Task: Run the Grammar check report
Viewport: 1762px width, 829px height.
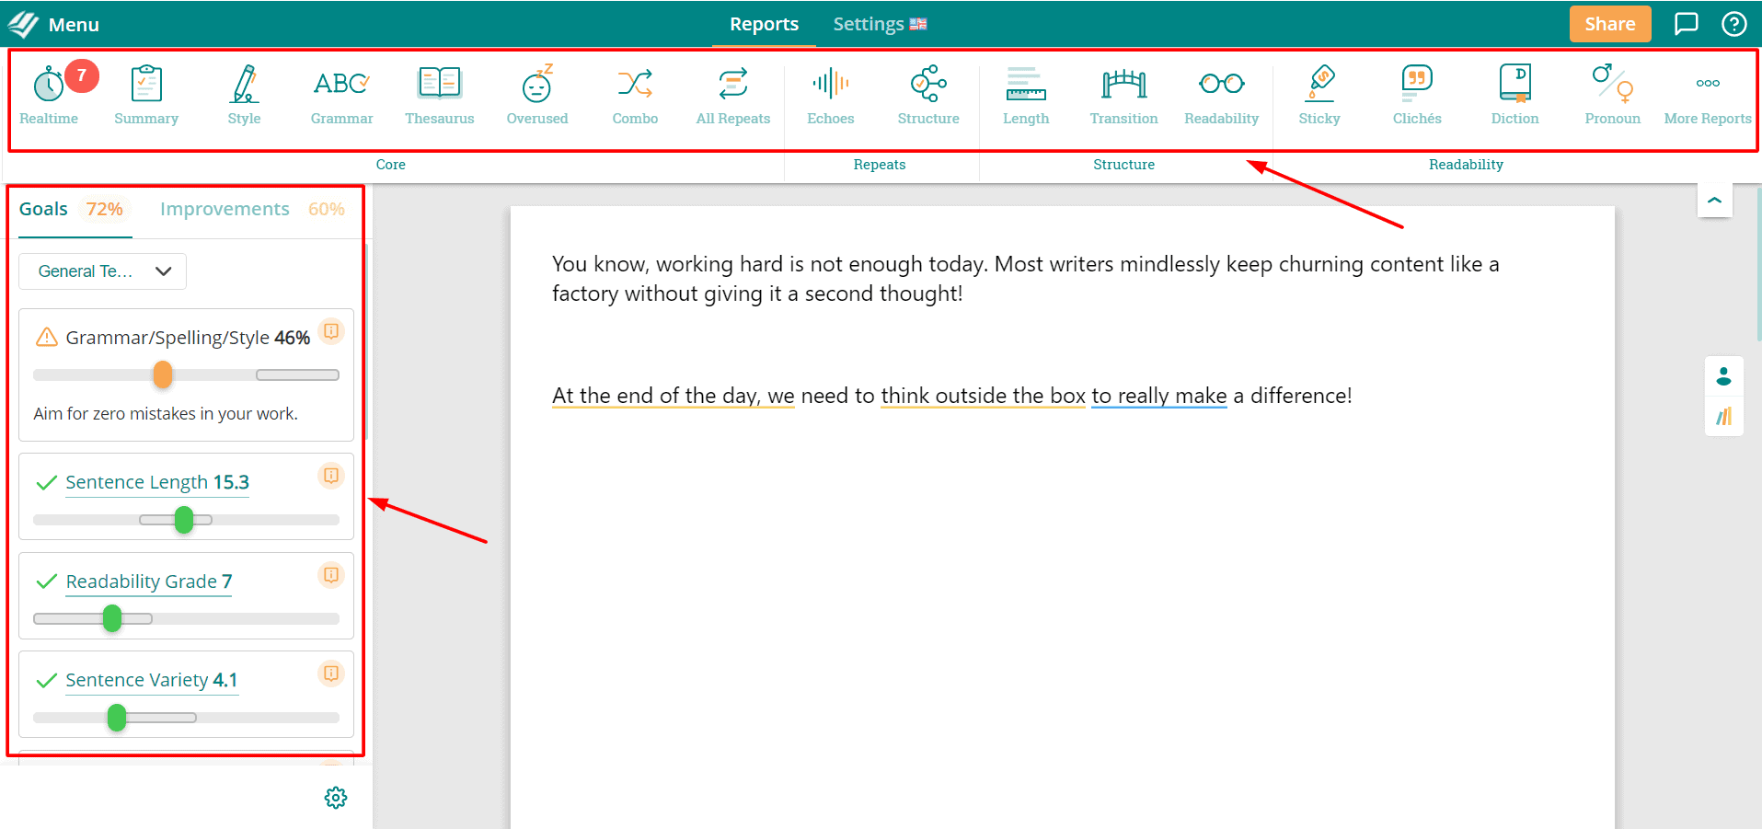Action: 341,95
